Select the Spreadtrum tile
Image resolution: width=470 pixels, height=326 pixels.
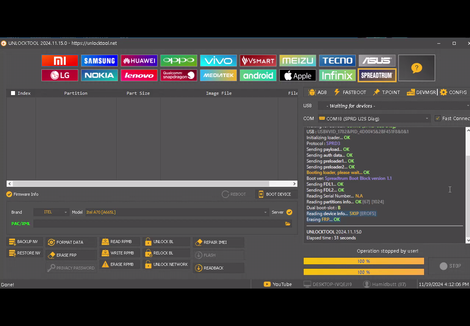(x=377, y=75)
